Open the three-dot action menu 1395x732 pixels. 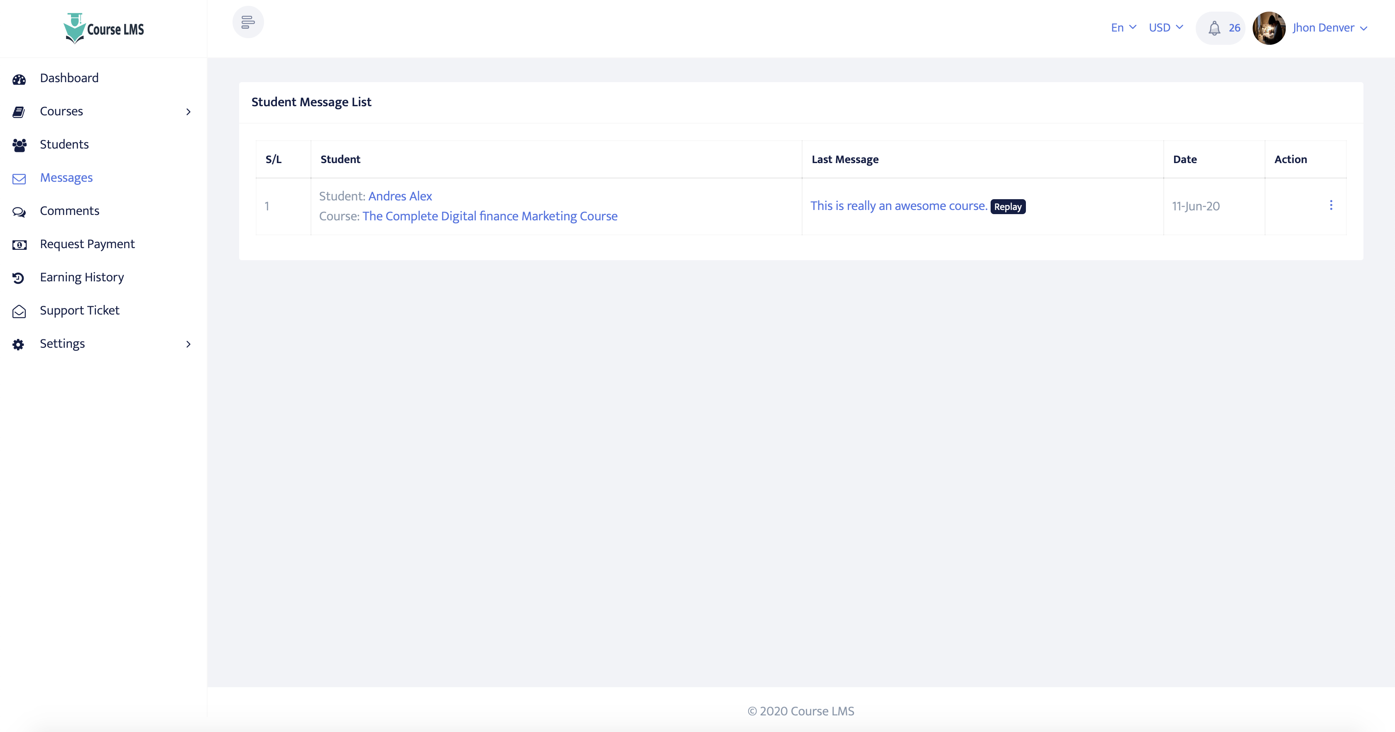(x=1331, y=205)
